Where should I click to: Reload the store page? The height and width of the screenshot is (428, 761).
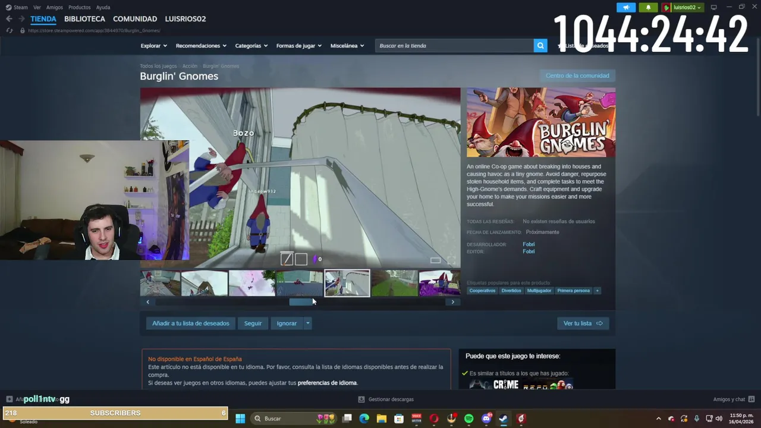coord(10,30)
